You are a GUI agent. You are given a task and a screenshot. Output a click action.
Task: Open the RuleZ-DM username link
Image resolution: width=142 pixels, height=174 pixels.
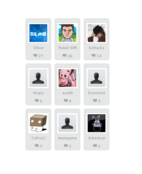(67, 48)
